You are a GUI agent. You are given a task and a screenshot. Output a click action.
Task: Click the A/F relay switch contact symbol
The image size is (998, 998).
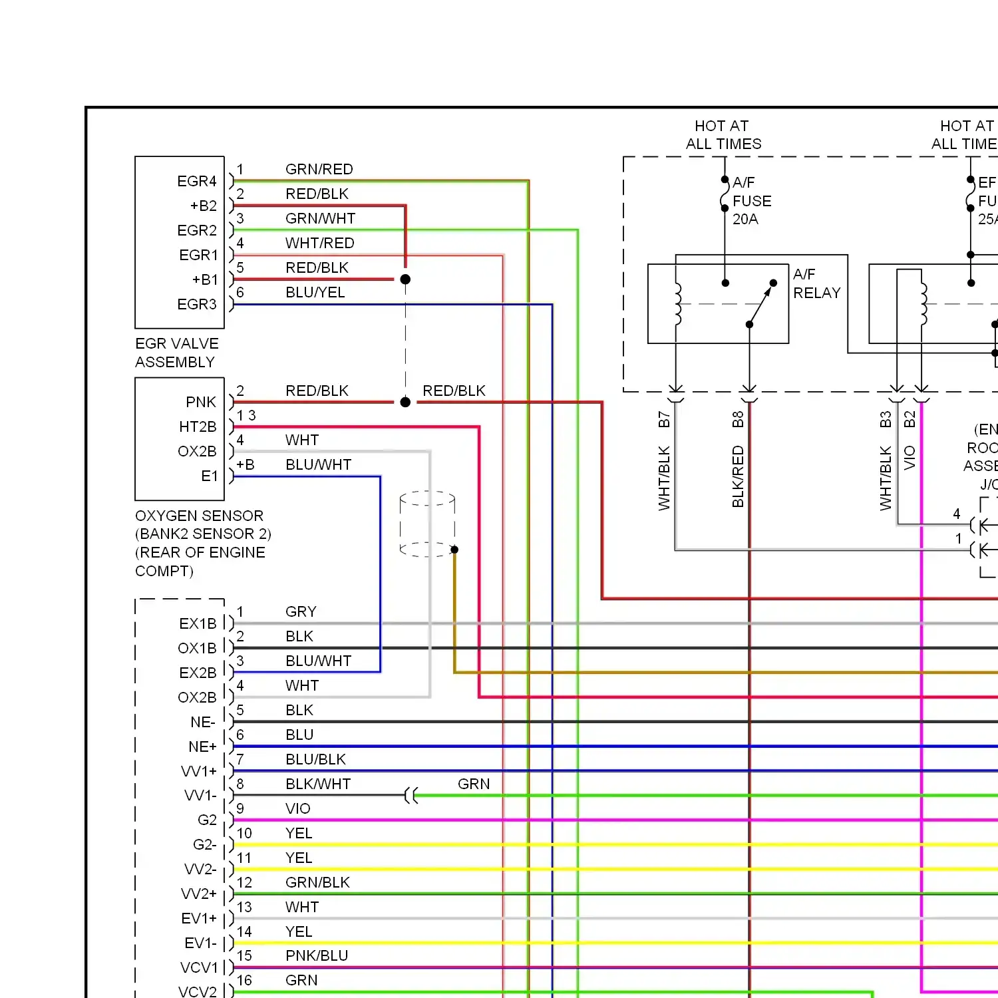point(761,303)
